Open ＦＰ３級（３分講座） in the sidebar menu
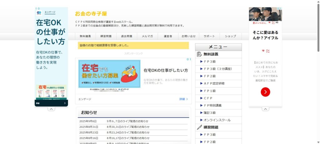320x144 pixels. (x=218, y=69)
